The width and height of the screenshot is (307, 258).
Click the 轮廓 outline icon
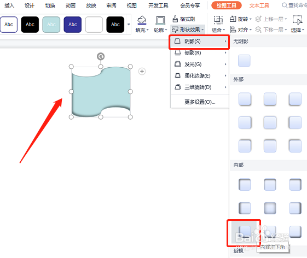click(160, 20)
